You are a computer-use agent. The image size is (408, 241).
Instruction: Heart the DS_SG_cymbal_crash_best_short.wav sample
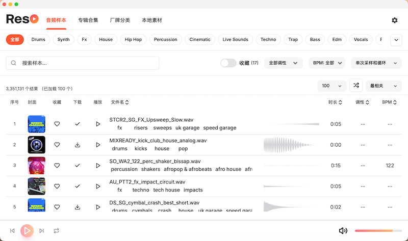pyautogui.click(x=57, y=207)
